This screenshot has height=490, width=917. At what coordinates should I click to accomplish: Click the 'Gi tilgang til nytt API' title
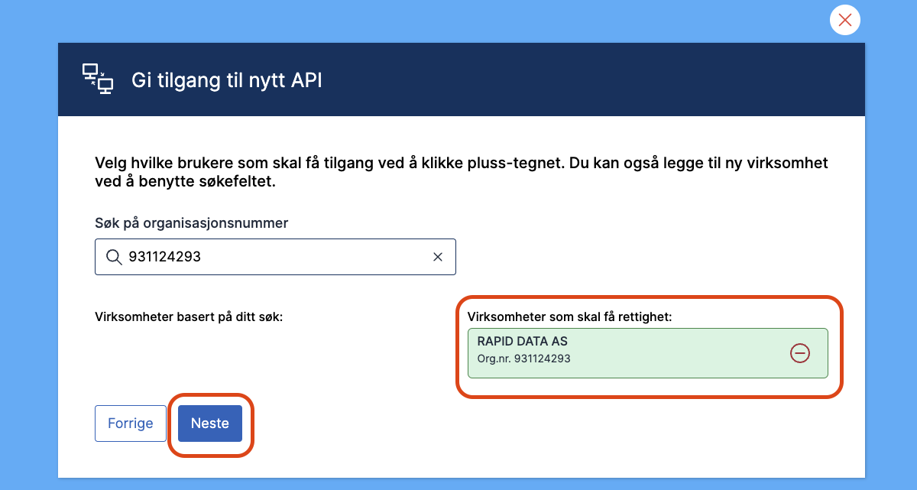[x=227, y=80]
